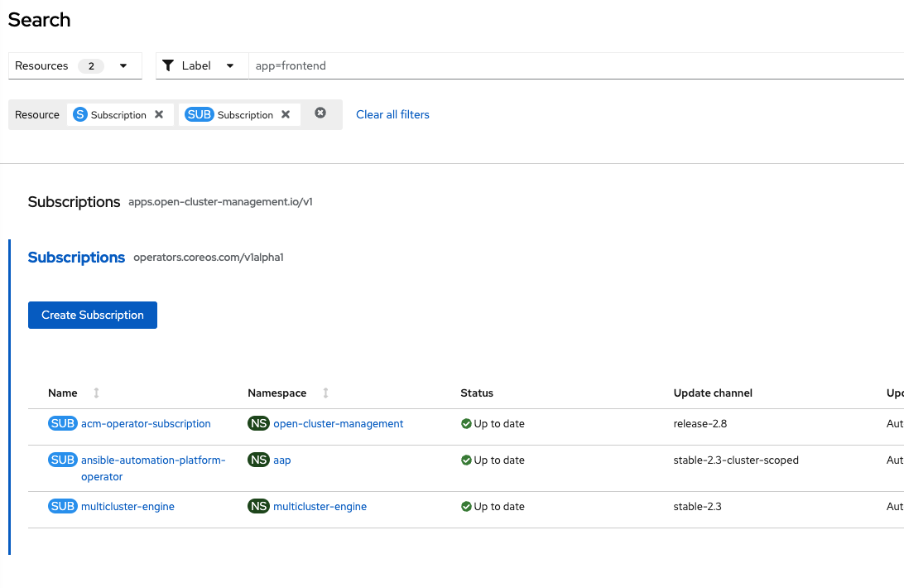Open the multicluster-engine namespace link
904x588 pixels.
[320, 507]
